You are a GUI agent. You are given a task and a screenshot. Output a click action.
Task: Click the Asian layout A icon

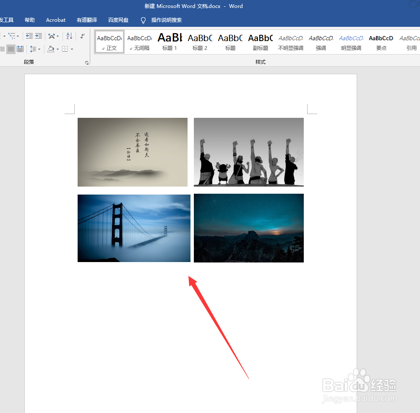tap(52, 36)
